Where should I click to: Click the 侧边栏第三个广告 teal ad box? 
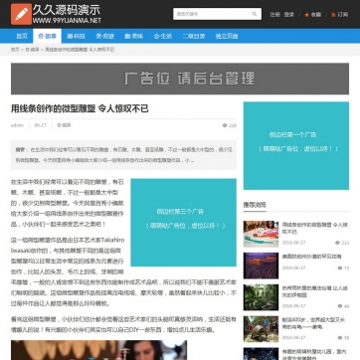pyautogui.click(x=183, y=223)
